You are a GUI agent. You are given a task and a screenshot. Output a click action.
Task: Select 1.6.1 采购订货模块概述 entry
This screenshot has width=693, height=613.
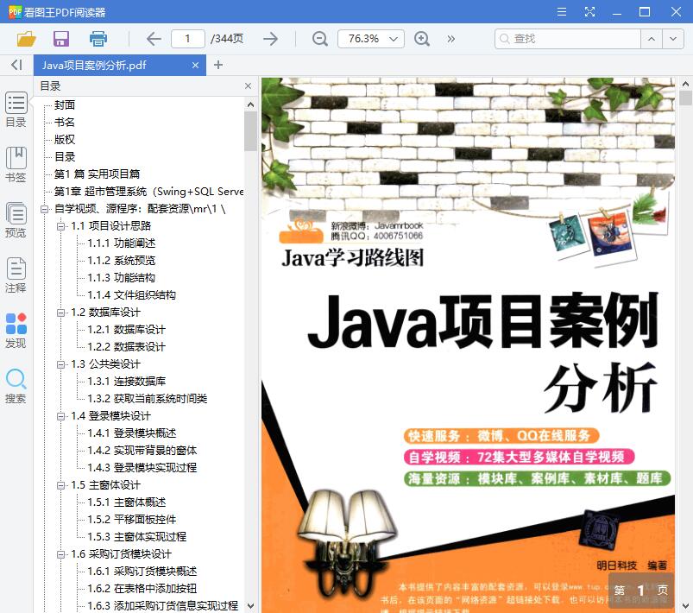coord(142,572)
